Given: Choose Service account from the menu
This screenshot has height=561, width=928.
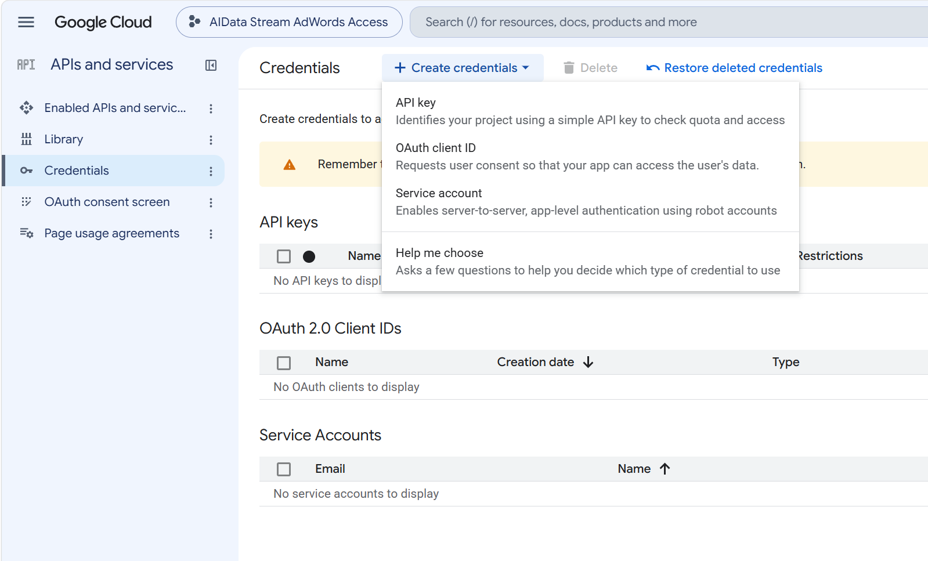Looking at the screenshot, I should (590, 202).
